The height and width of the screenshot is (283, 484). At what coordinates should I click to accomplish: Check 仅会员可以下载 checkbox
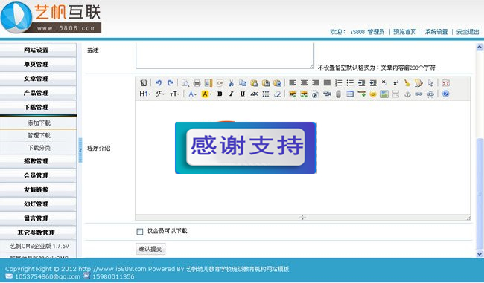(140, 232)
